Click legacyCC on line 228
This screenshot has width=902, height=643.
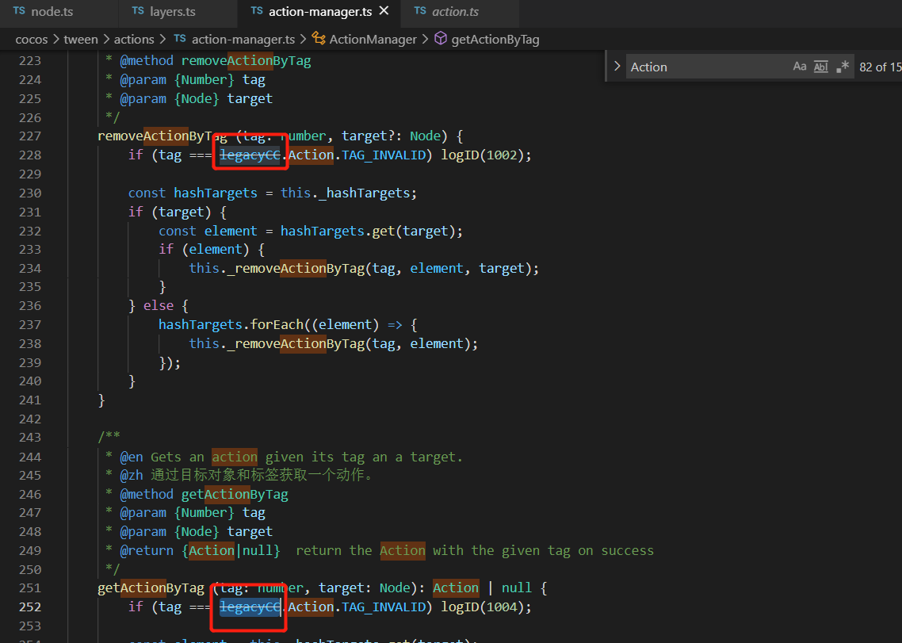pos(250,155)
